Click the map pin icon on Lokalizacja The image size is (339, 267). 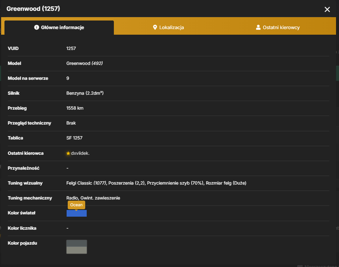(155, 27)
